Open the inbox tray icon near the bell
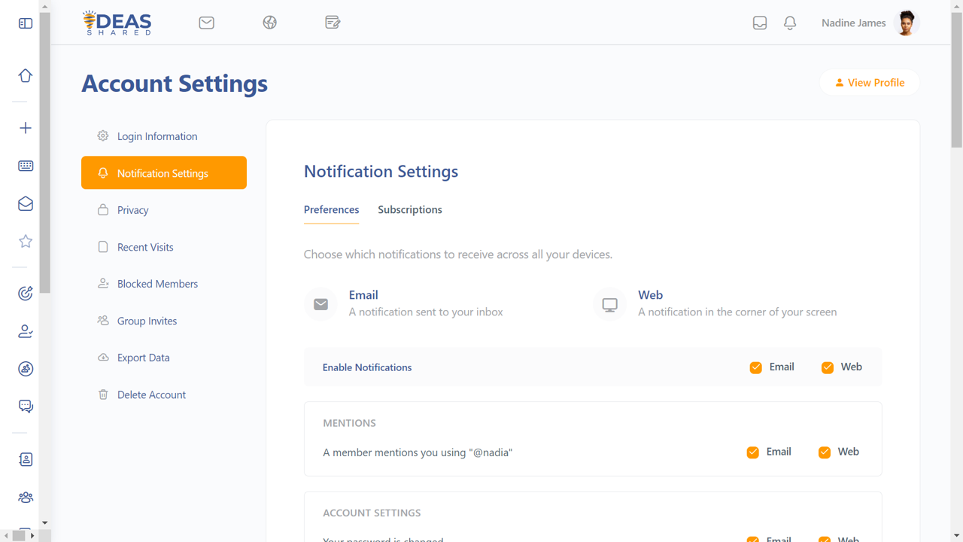 (x=760, y=23)
